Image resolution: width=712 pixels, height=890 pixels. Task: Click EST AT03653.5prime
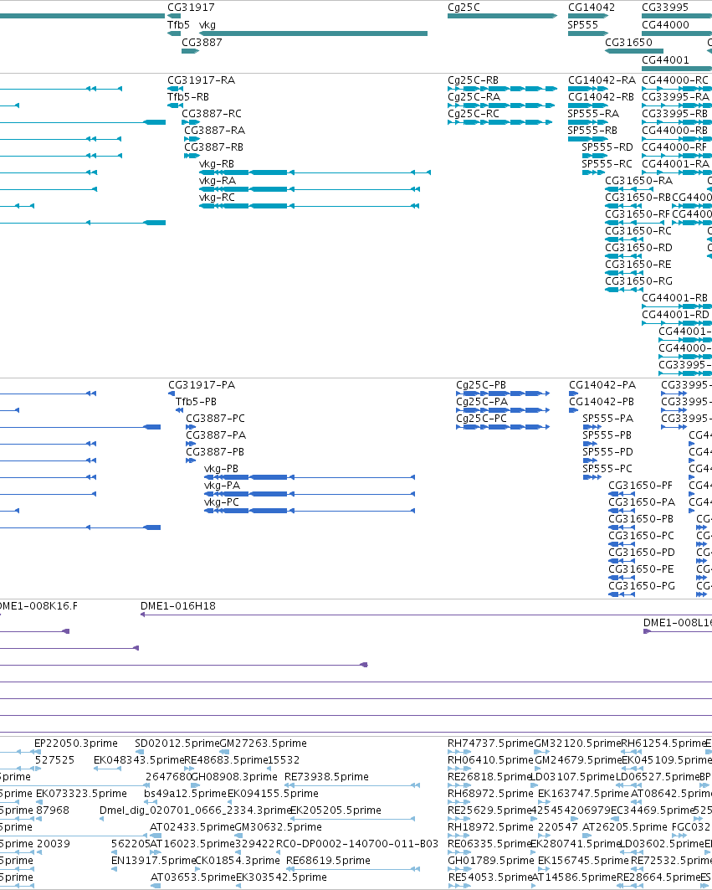click(193, 877)
